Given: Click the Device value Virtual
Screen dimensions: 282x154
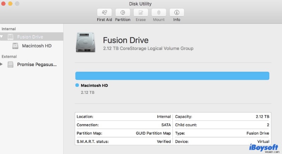Looking at the screenshot, I should (x=263, y=141).
